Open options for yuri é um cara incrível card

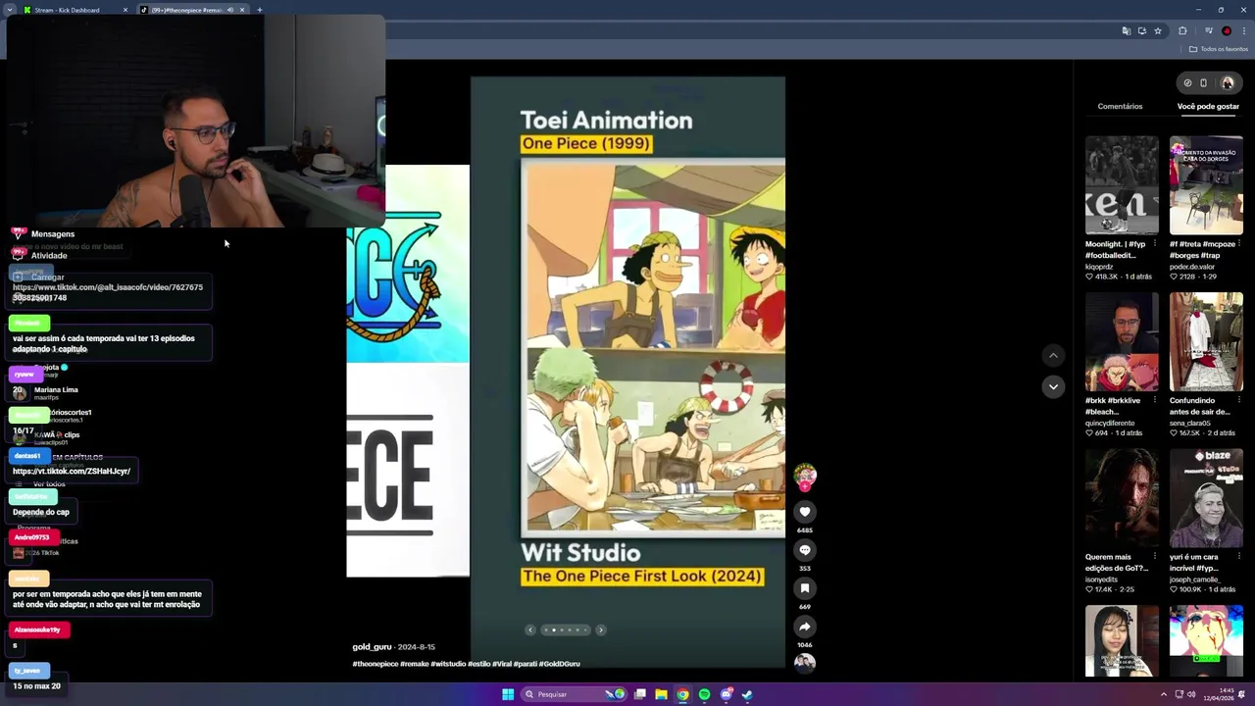(1238, 557)
